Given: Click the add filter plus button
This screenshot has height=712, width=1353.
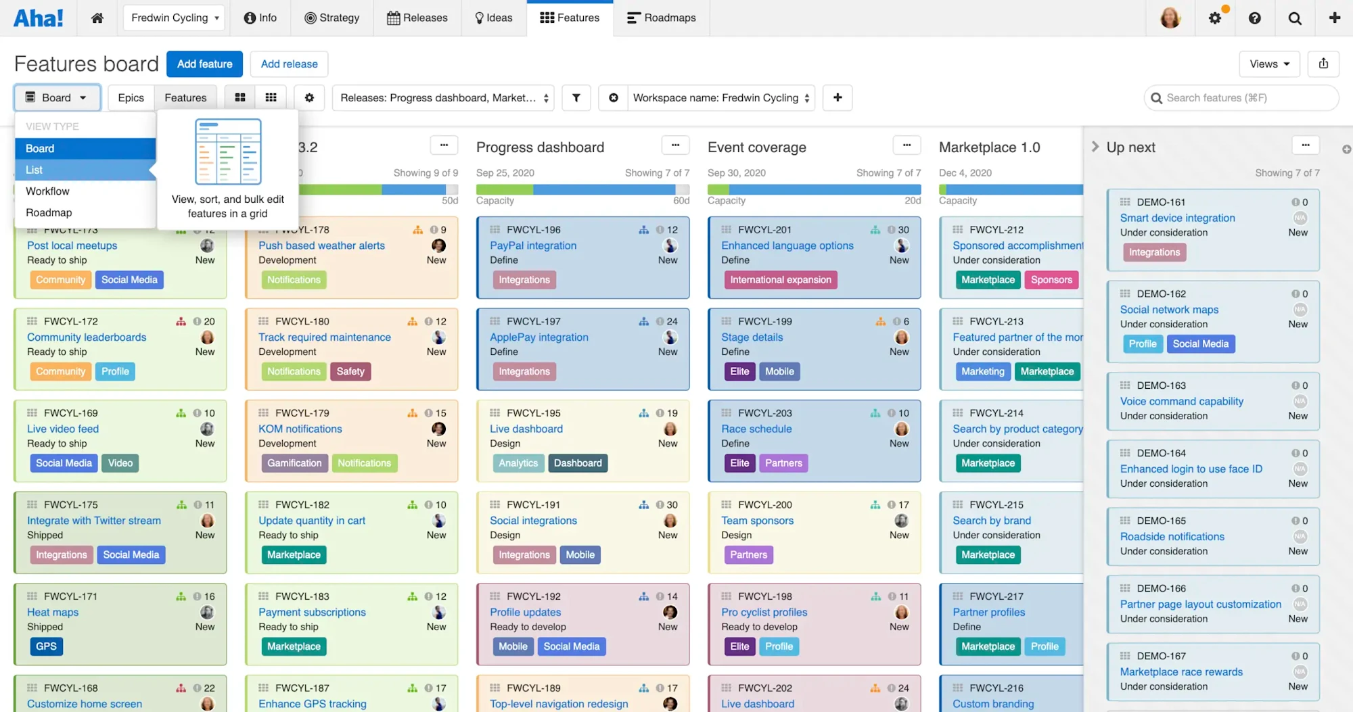Looking at the screenshot, I should tap(838, 97).
